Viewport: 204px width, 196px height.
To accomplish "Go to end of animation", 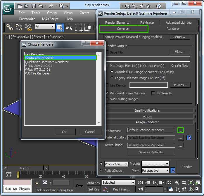I will pyautogui.click(x=169, y=183).
